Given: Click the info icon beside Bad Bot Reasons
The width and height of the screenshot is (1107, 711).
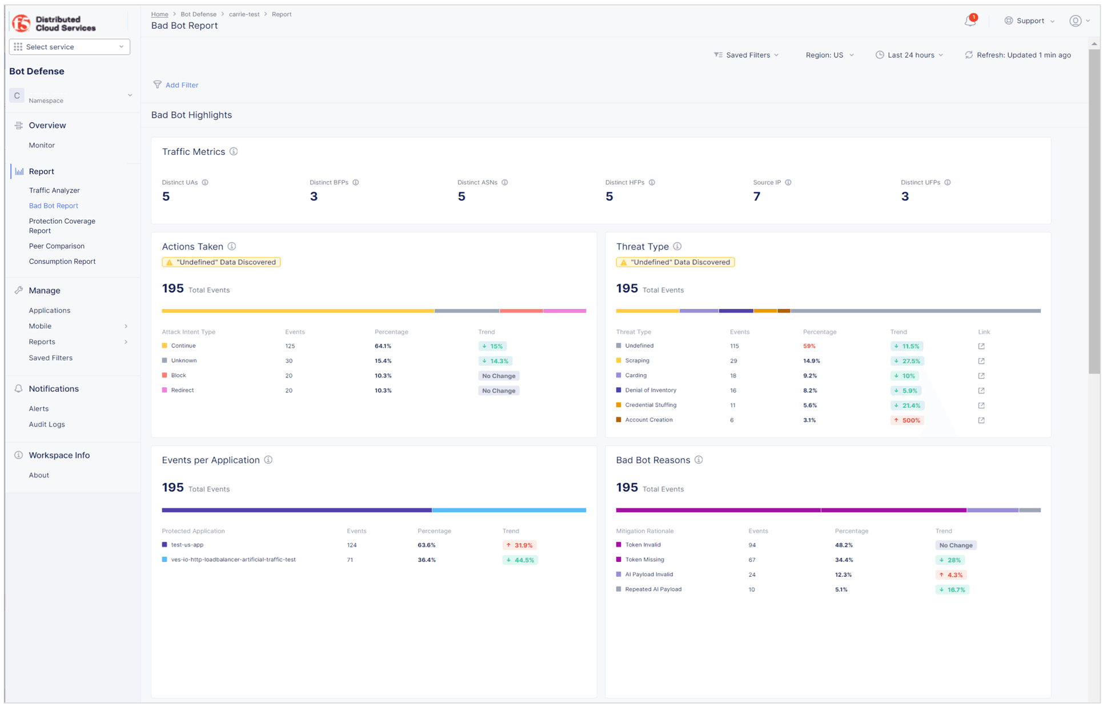Looking at the screenshot, I should 699,460.
